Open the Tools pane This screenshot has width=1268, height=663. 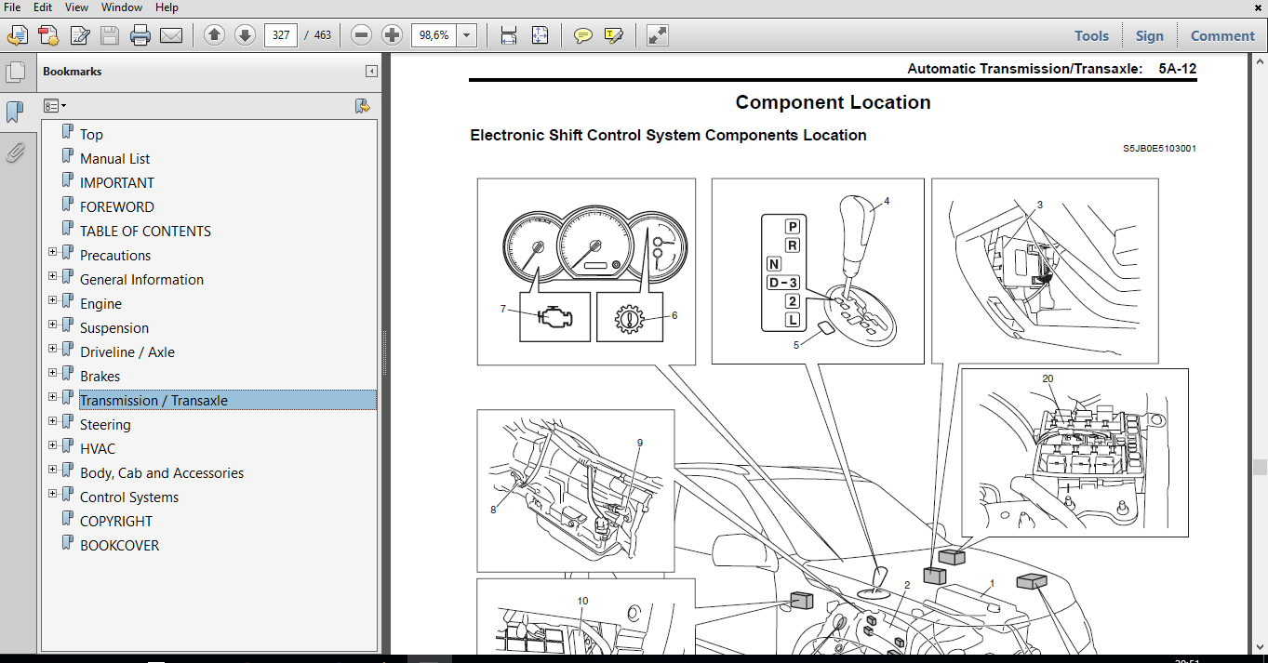pos(1091,34)
